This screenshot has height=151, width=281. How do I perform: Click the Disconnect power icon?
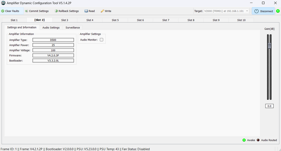(x=256, y=11)
